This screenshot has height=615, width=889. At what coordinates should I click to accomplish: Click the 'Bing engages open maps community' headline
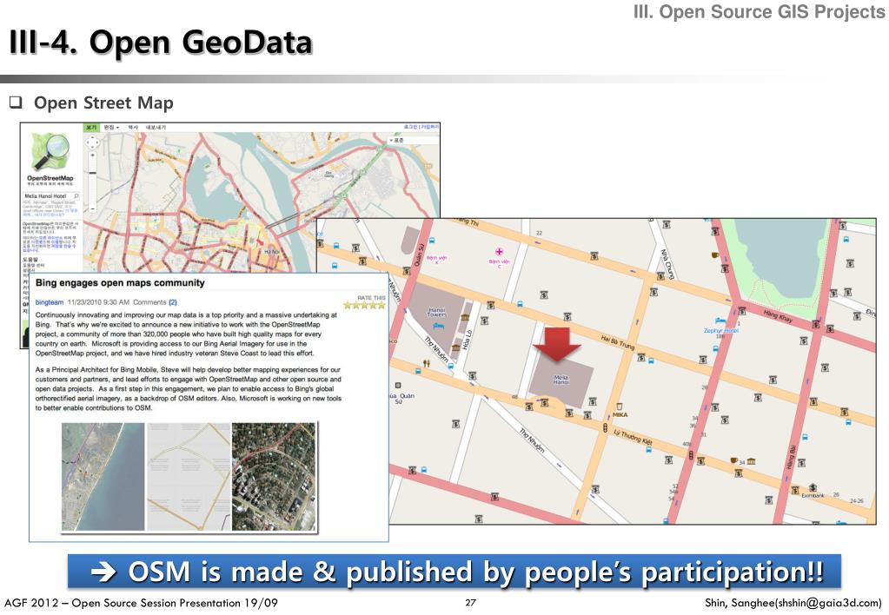click(x=120, y=283)
